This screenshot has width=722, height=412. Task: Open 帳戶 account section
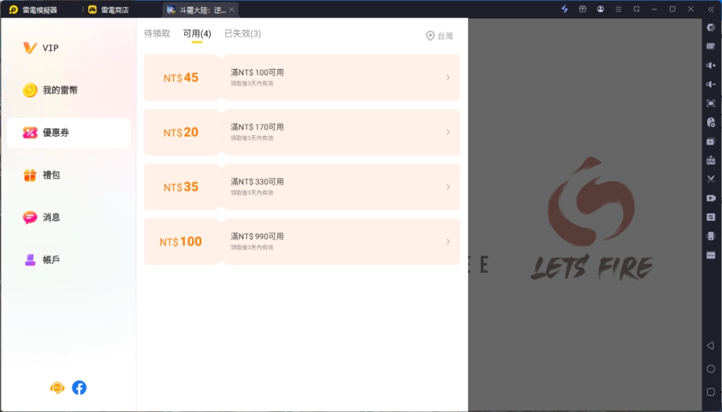coord(42,260)
